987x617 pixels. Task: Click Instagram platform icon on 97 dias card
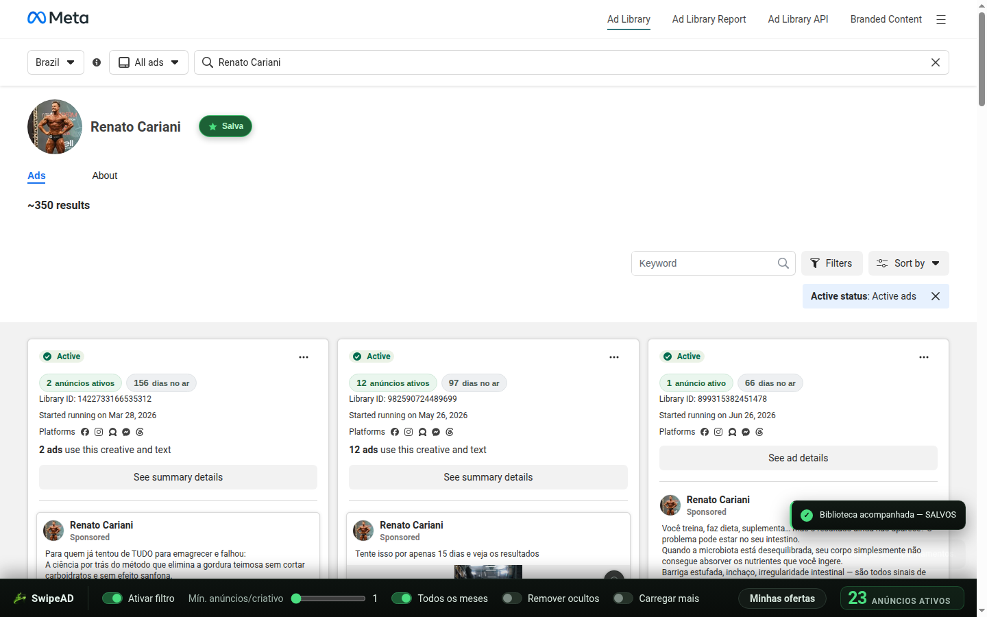point(409,432)
